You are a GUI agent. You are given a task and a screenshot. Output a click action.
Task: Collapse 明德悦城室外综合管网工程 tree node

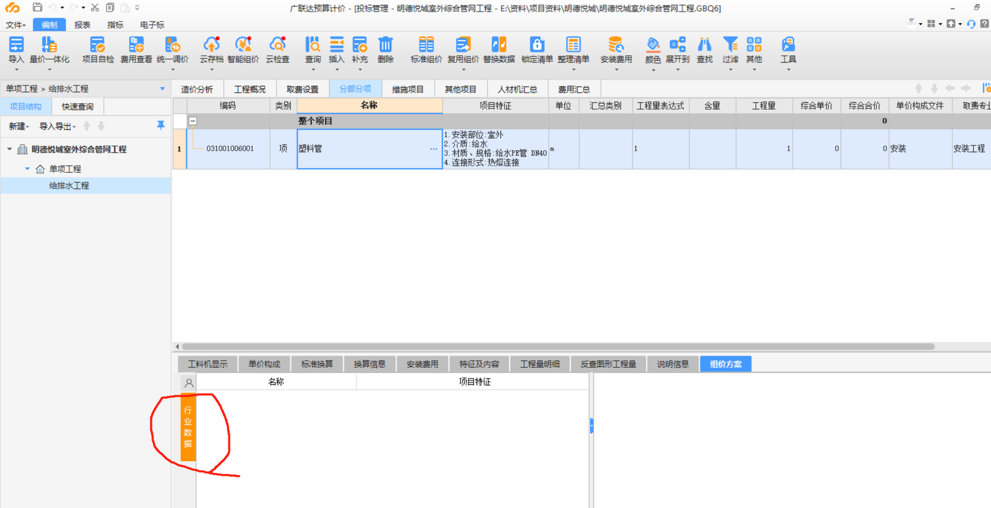pyautogui.click(x=9, y=149)
